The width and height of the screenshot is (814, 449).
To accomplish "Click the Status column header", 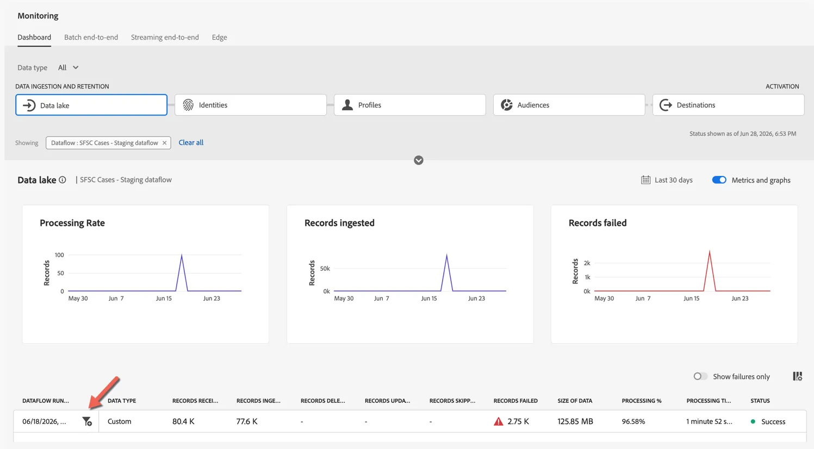I will [760, 401].
